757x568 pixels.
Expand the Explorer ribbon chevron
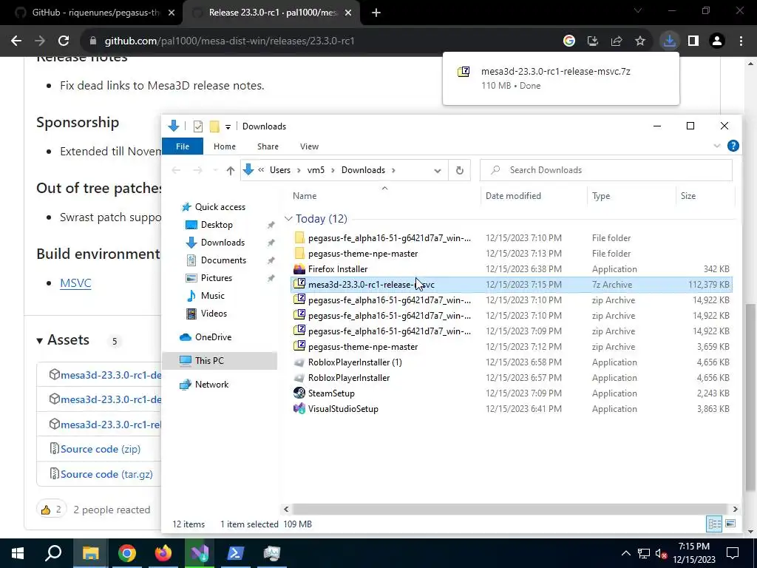tap(717, 146)
